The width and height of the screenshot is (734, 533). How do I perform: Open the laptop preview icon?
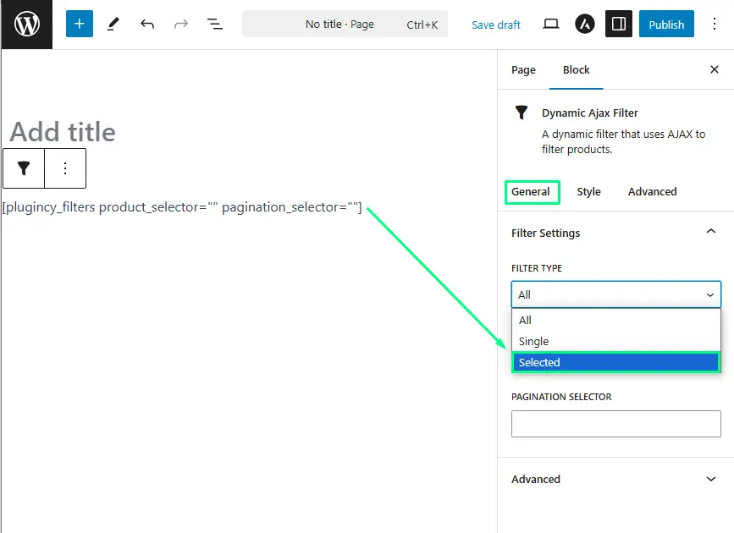551,24
